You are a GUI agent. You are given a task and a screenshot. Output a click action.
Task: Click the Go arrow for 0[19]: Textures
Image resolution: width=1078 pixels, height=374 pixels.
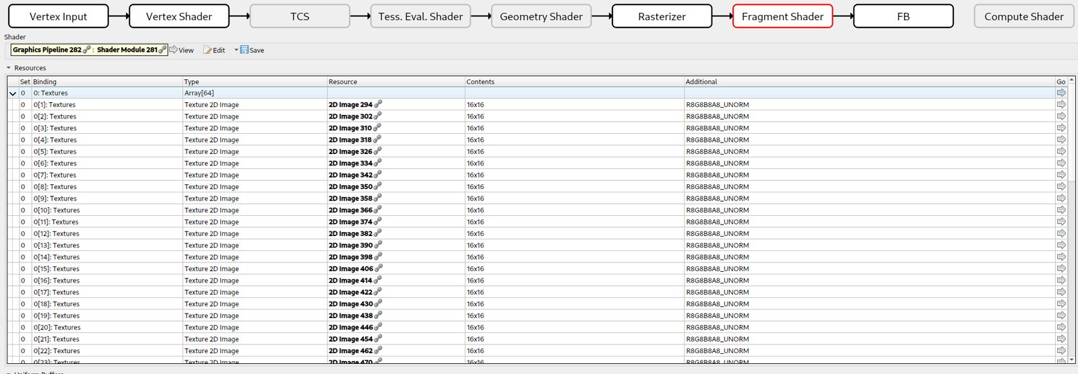(1061, 315)
